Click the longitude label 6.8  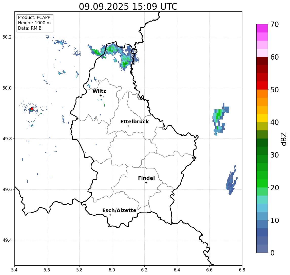pyautogui.click(x=242, y=270)
